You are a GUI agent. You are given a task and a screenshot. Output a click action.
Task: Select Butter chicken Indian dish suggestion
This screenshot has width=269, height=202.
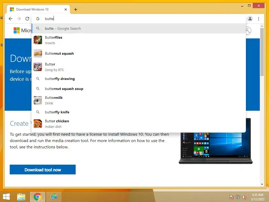tap(139, 124)
